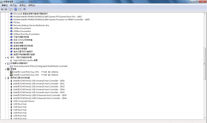The height and width of the screenshot is (123, 207).
Task: Select USB2 Enhanced Host Controller - 2836
Action: [x=40, y=95]
